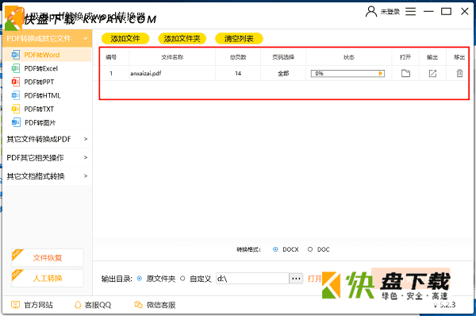Image resolution: width=476 pixels, height=316 pixels.
Task: Click the 添加文件夹 button
Action: point(182,39)
